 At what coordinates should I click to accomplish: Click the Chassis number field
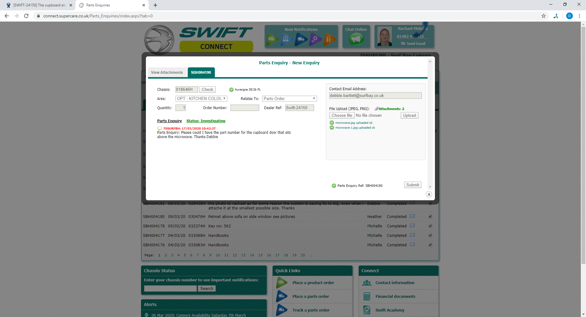coord(187,89)
